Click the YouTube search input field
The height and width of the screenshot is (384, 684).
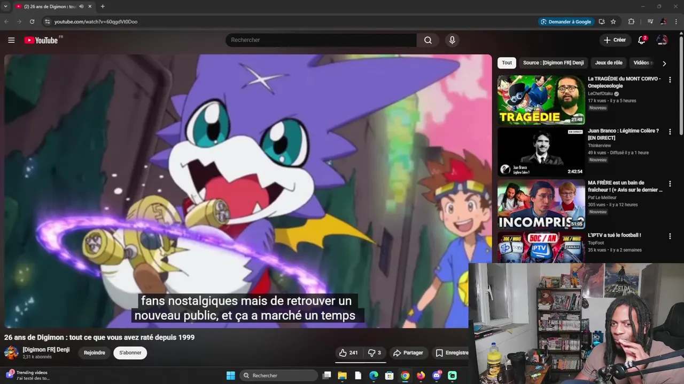321,40
